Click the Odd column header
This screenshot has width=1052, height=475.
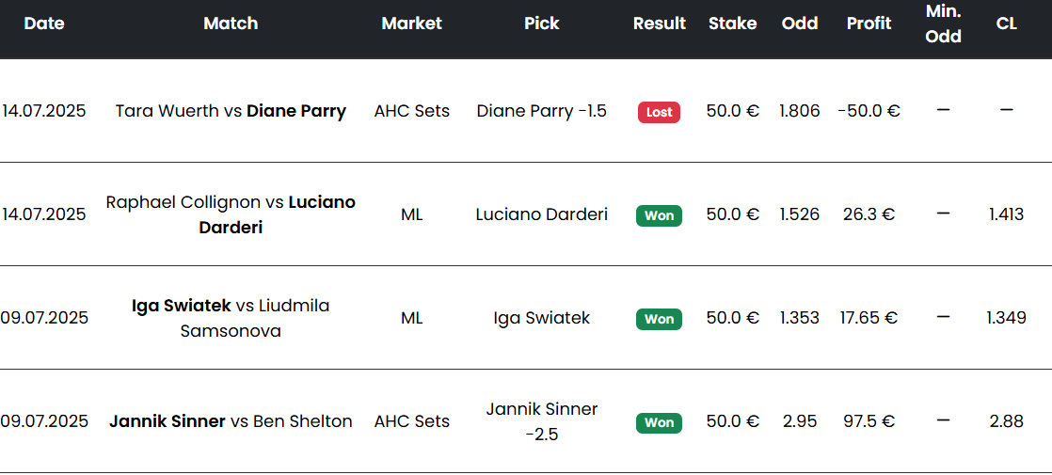tap(800, 24)
